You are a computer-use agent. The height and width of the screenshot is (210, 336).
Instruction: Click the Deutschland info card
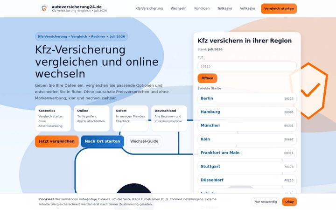[169, 118]
